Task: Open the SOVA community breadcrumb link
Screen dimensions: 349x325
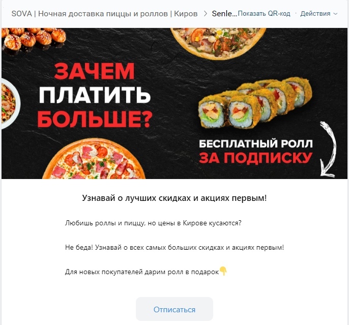Action: pos(104,14)
